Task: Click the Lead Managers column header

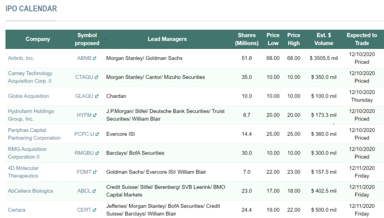Action: point(167,39)
